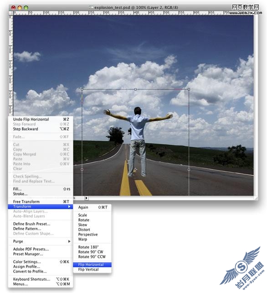Choose Undo Flip Horizontal in menu
Screen dimensions: 267x293
(x=41, y=119)
